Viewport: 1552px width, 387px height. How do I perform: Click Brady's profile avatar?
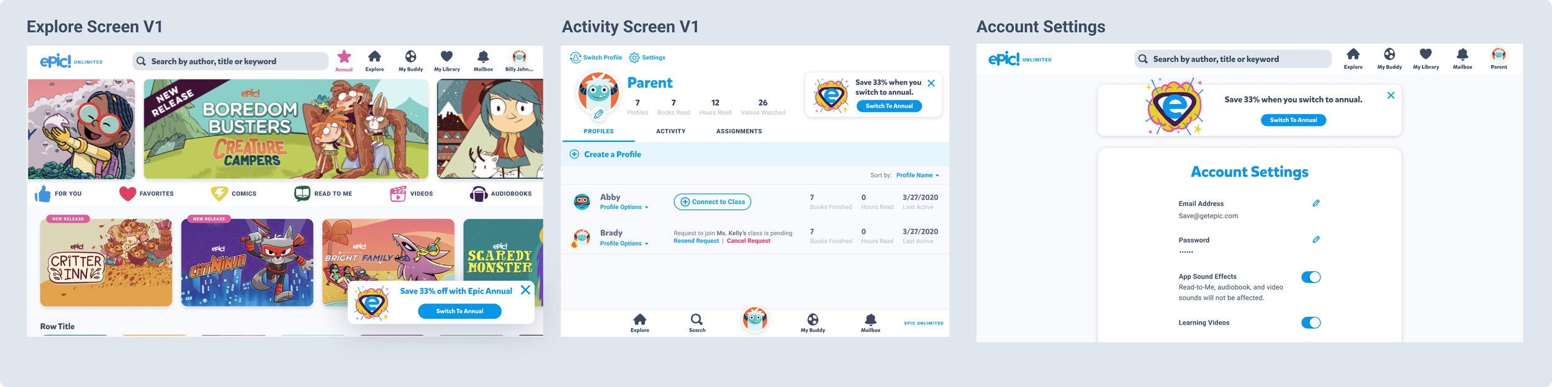coord(581,238)
